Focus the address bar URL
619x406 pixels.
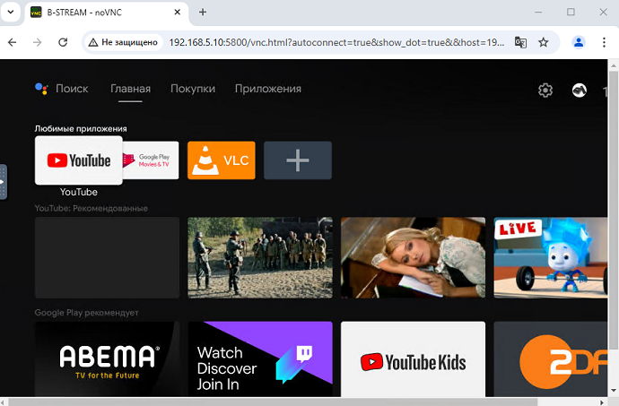[336, 42]
